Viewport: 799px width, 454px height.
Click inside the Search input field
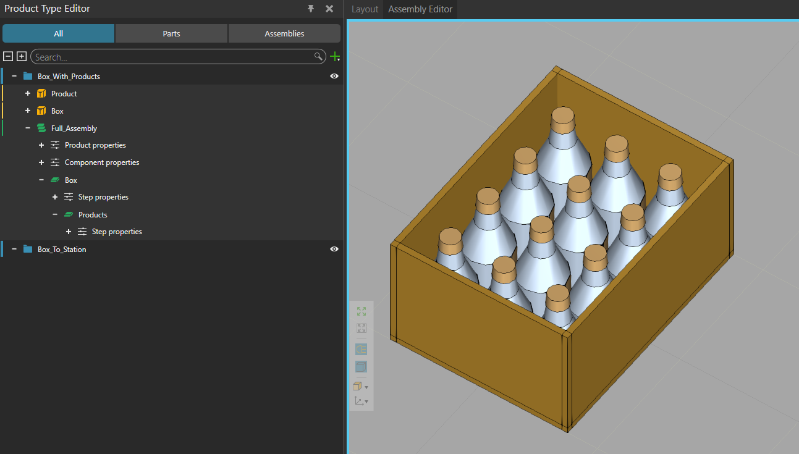173,57
